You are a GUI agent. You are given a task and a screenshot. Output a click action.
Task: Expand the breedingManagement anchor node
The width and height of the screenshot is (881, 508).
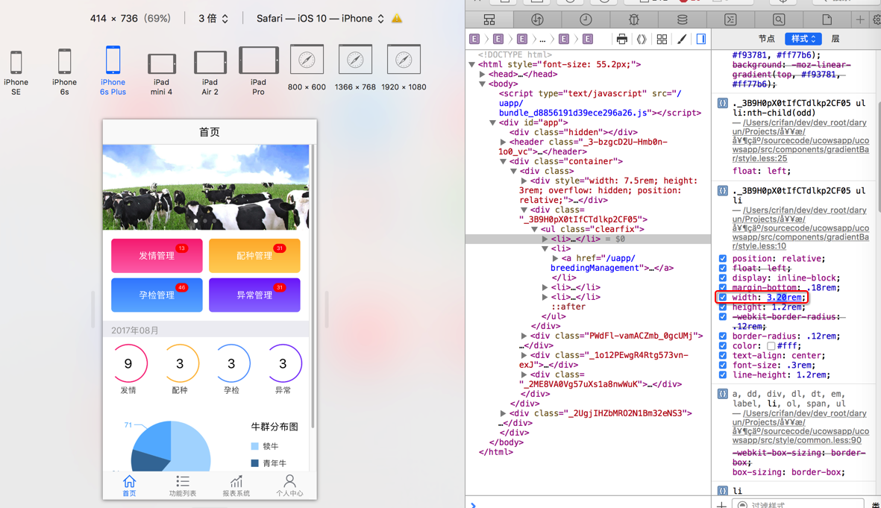[555, 259]
